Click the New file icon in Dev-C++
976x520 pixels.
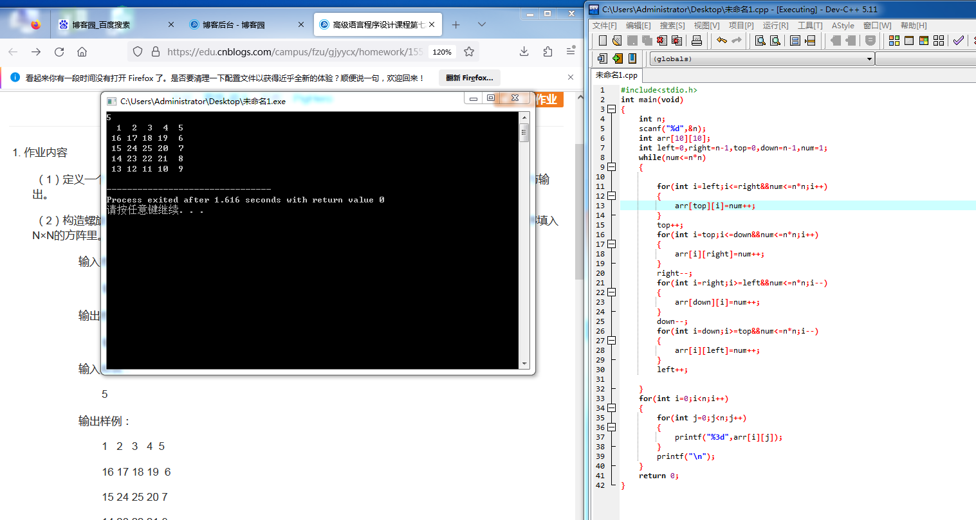pyautogui.click(x=602, y=40)
